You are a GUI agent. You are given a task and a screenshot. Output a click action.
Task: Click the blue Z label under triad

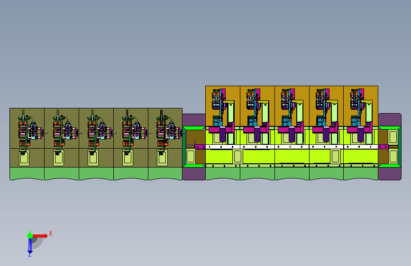pos(29,254)
